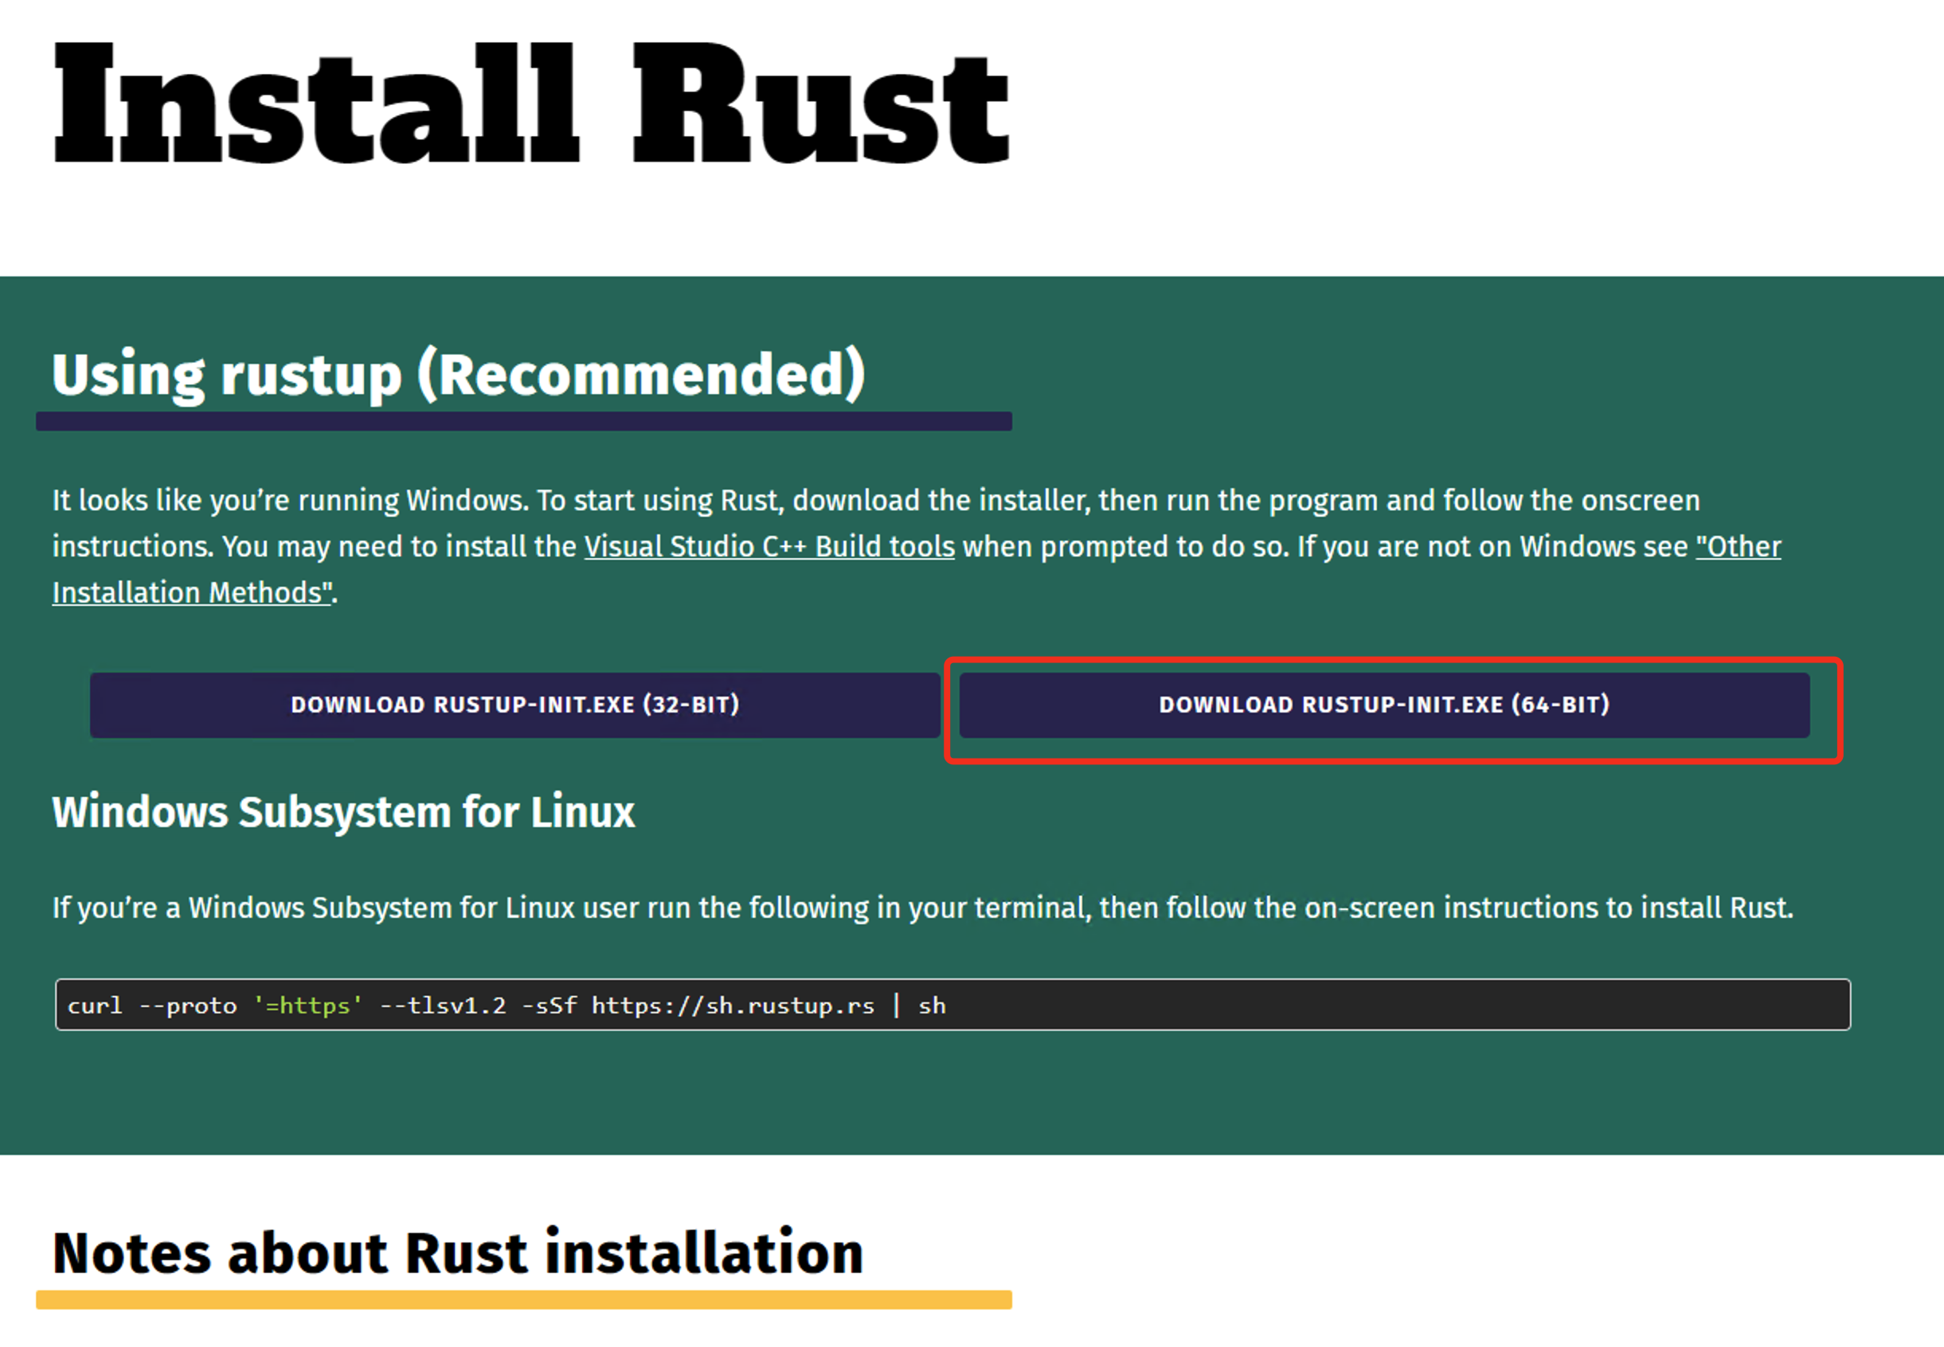Click the -sSf flag in the command
Screen dimensions: 1944x1347
pyautogui.click(x=550, y=1006)
